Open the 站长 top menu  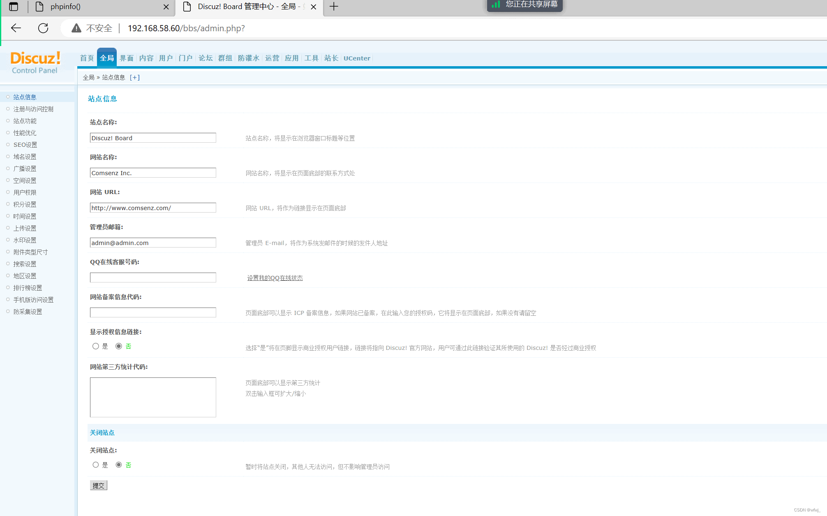[x=331, y=58]
